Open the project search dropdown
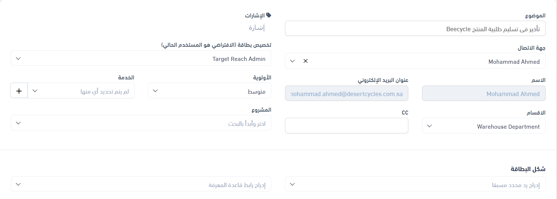Viewport: 557px width, 199px height. coord(141,123)
